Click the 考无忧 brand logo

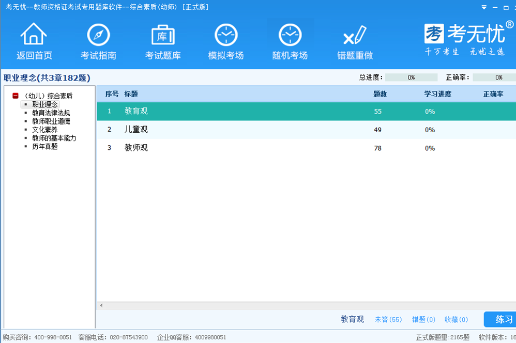click(x=464, y=35)
